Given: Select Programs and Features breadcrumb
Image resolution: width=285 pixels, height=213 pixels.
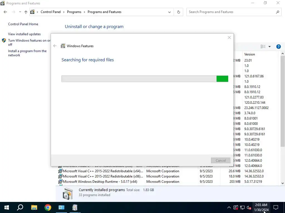Looking at the screenshot, I should 104,12.
